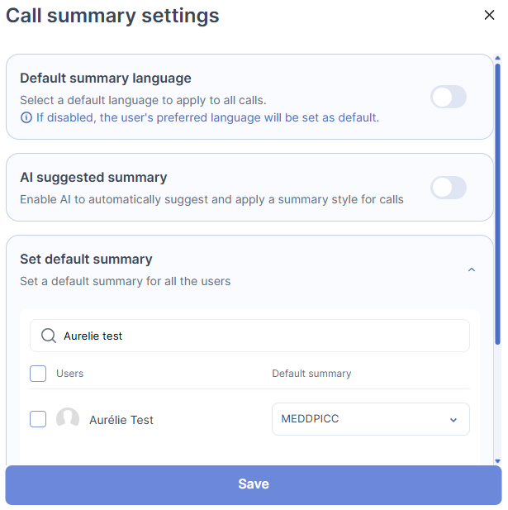The width and height of the screenshot is (508, 510).
Task: Select the Aurélie Test user name
Action: coord(121,420)
